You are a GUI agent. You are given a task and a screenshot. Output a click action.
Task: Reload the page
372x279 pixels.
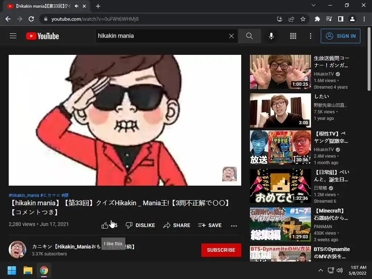31,19
